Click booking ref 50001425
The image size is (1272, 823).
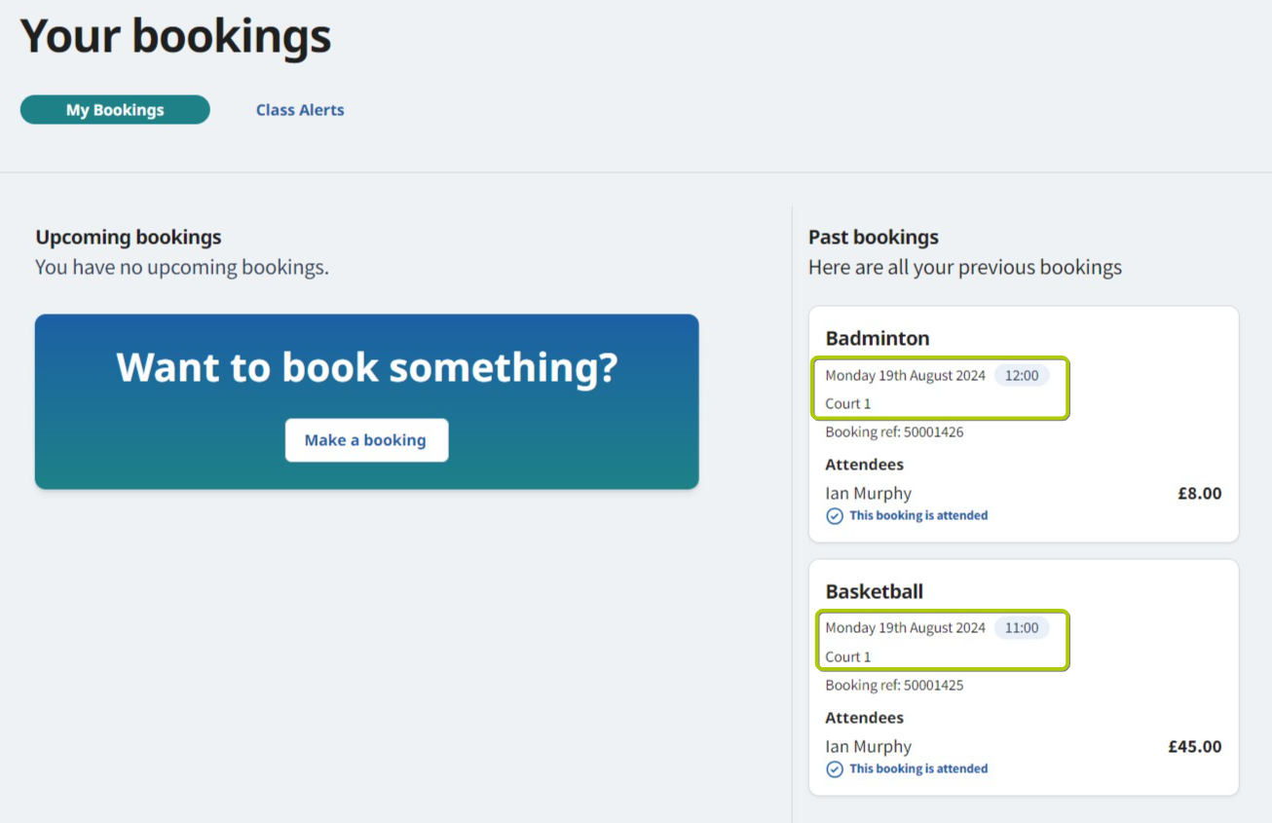pos(894,685)
